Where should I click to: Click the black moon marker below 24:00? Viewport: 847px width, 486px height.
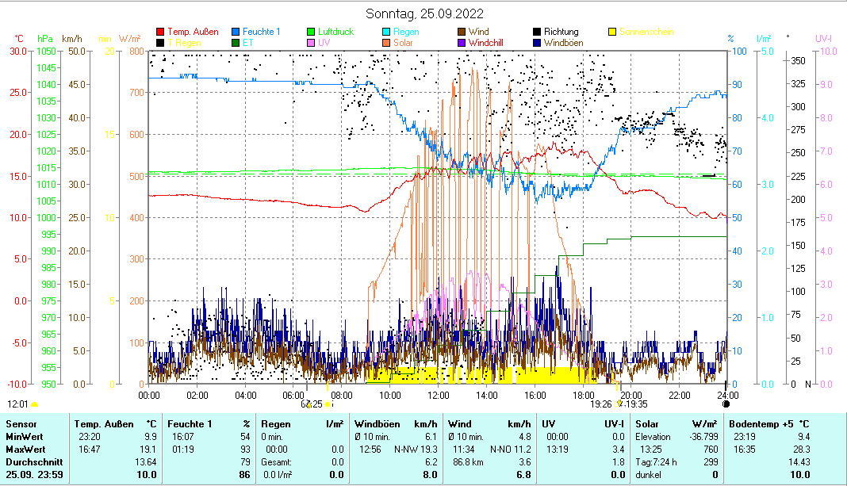click(726, 404)
